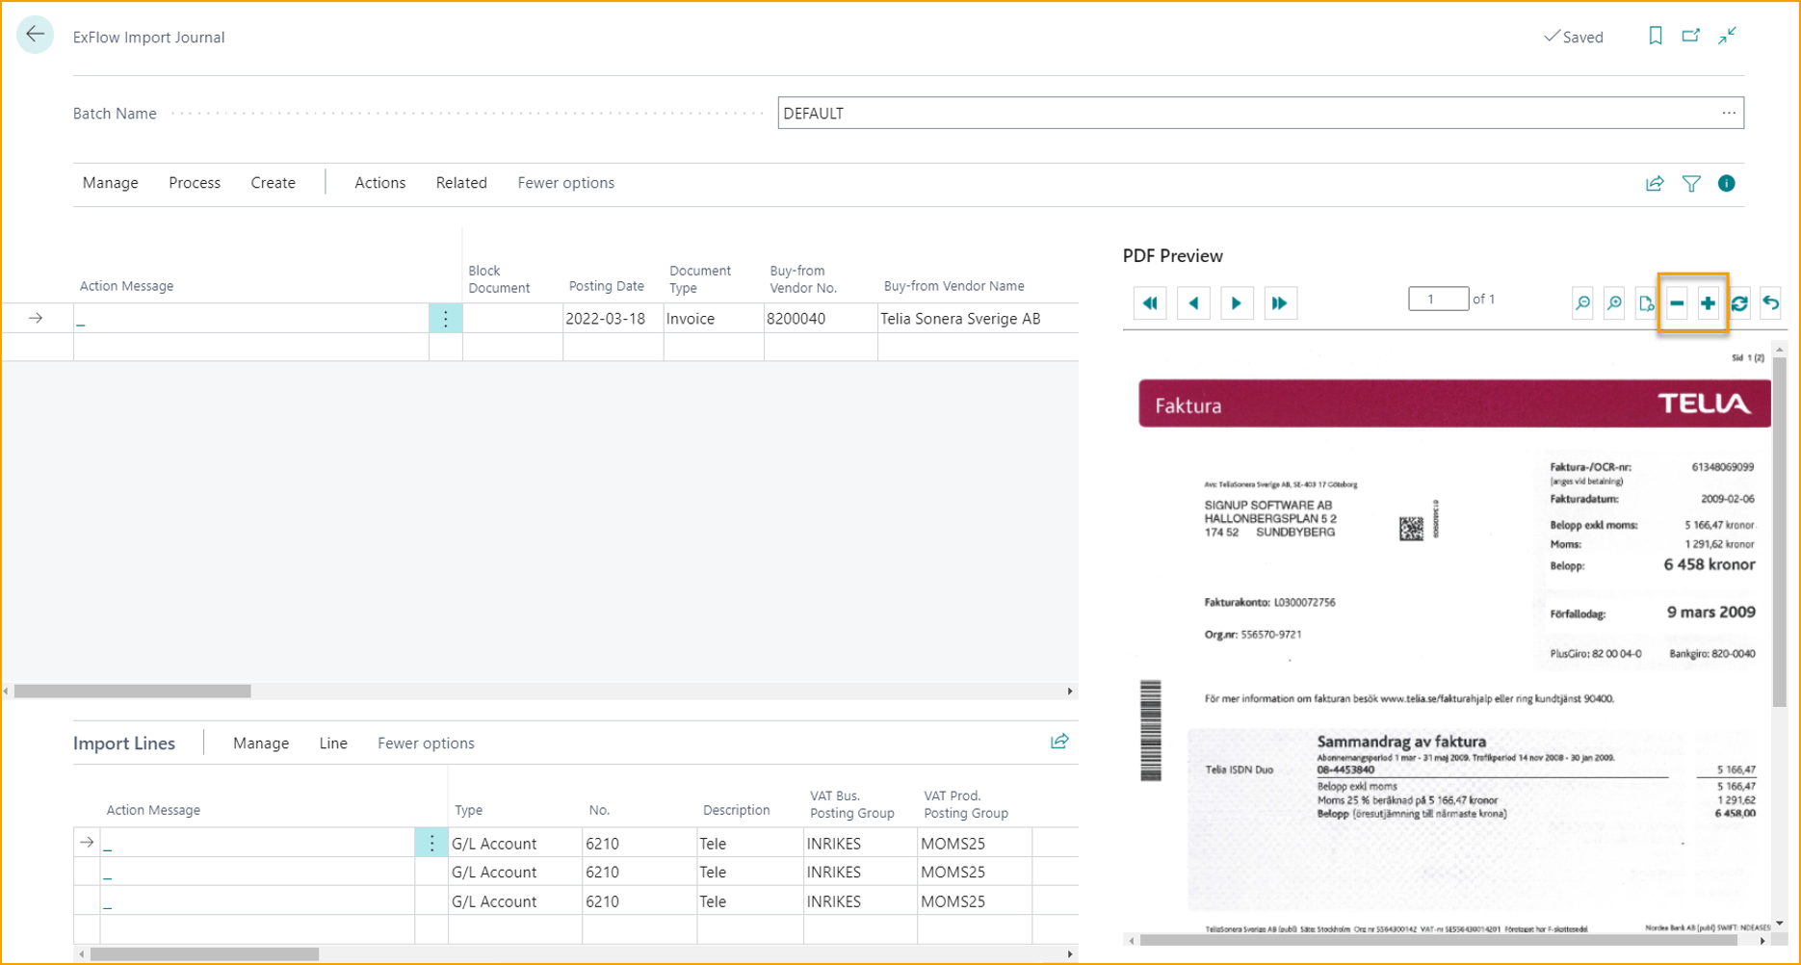This screenshot has height=965, width=1801.
Task: Open the Actions menu
Action: (x=380, y=183)
